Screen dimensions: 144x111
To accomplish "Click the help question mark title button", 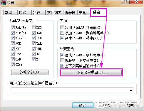I will (x=125, y=2).
